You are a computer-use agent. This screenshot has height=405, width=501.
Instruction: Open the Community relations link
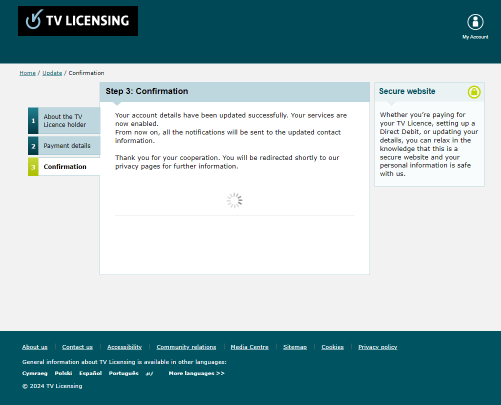point(186,347)
